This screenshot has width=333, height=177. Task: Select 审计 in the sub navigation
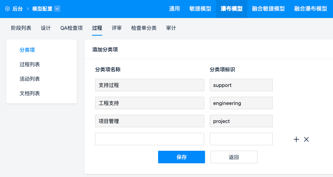(171, 28)
